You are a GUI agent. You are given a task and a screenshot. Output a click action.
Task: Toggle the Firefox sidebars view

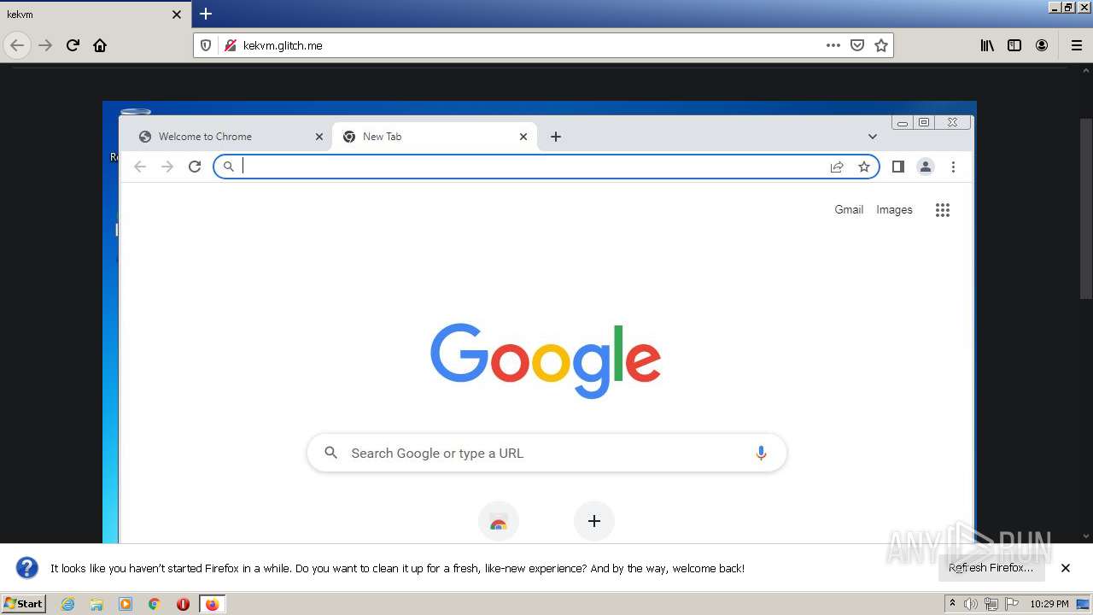coord(1014,45)
